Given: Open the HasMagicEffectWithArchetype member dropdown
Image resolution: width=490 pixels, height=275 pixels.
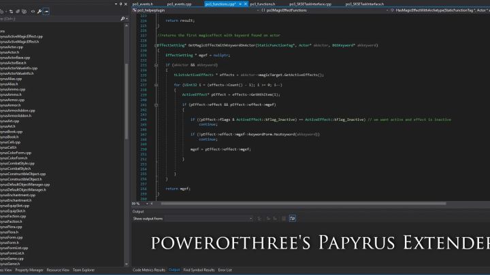Looking at the screenshot, I should 440,10.
